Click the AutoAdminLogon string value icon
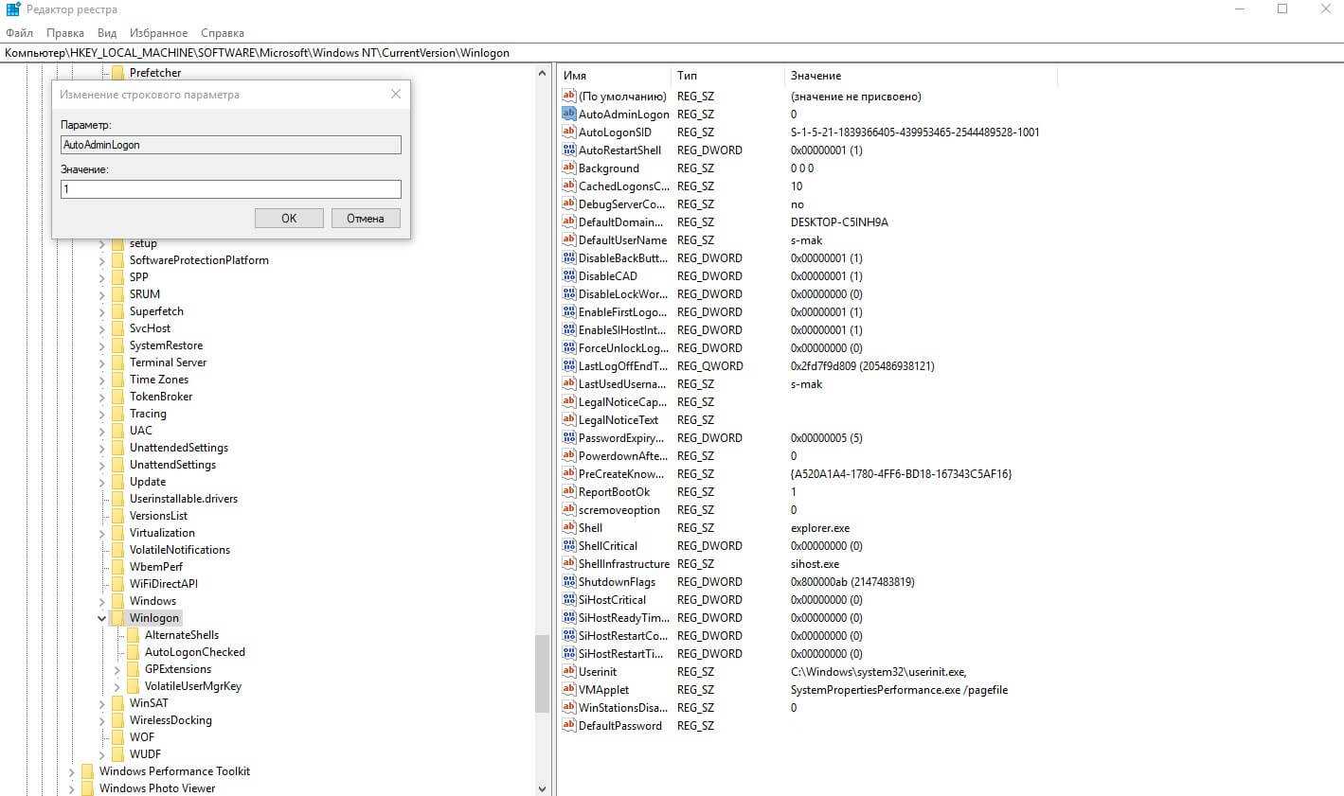This screenshot has width=1344, height=796. [x=569, y=114]
